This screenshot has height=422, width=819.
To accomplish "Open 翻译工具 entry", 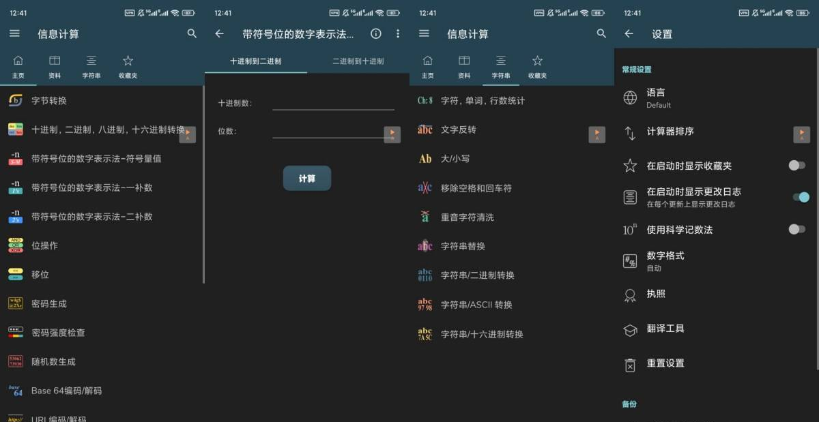I will pos(717,329).
